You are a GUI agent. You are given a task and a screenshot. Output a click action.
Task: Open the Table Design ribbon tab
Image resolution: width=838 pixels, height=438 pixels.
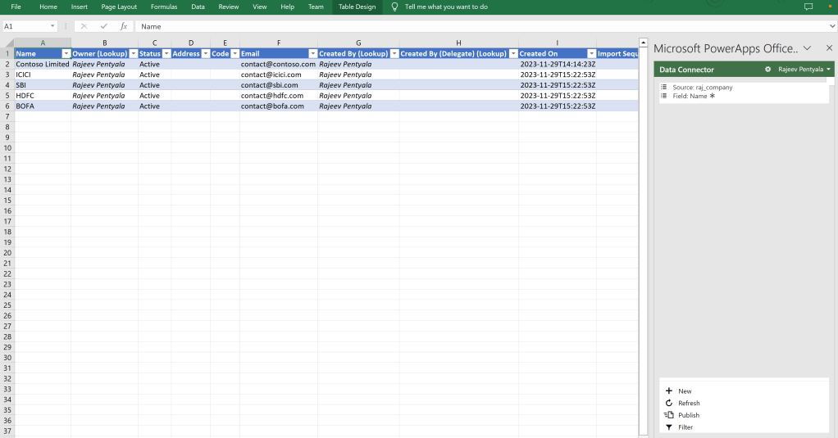tap(357, 7)
